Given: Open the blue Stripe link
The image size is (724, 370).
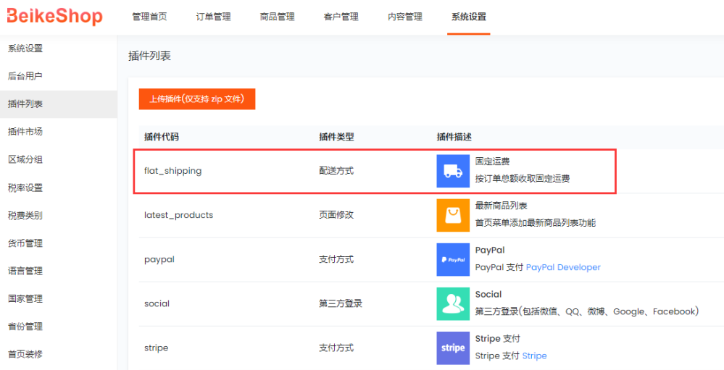Looking at the screenshot, I should coord(534,356).
